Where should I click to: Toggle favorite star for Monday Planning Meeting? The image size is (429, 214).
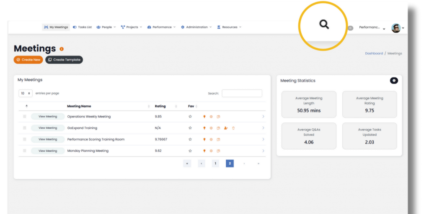(x=190, y=151)
